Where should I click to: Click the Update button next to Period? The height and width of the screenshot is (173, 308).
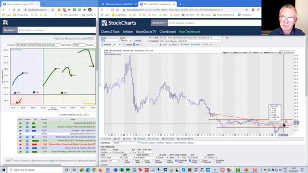coord(138,40)
